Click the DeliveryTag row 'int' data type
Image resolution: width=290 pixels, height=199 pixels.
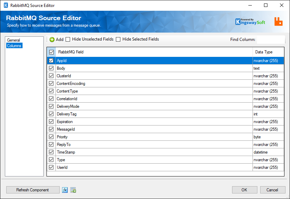(256, 114)
